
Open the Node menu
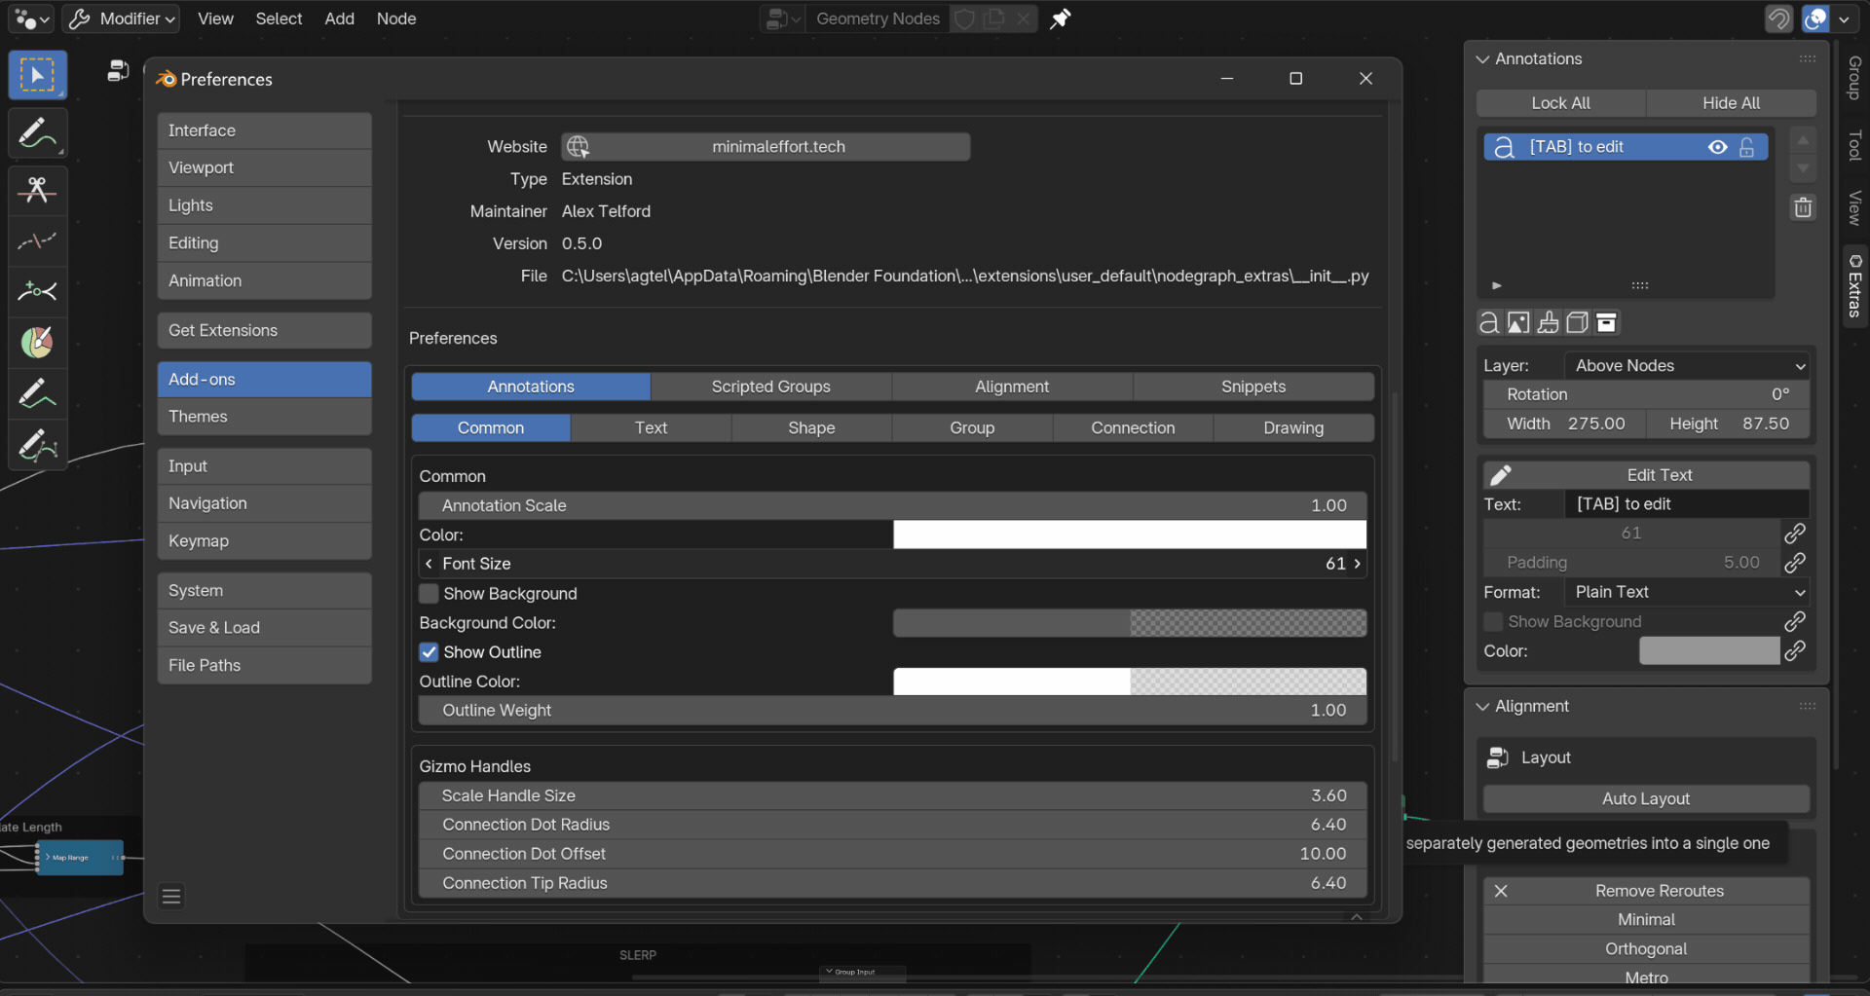tap(396, 18)
